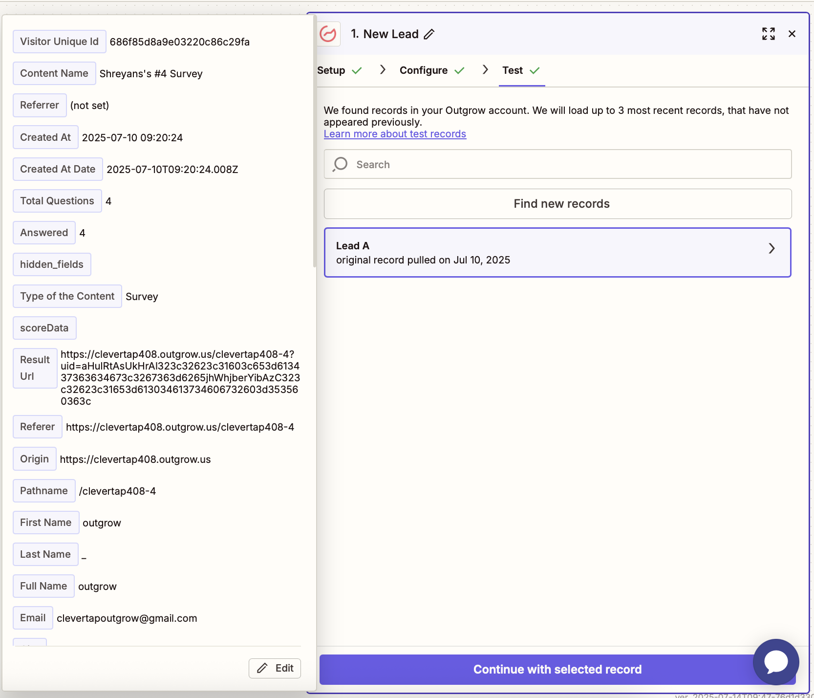Click the Last Name field label
Screen dimensions: 814x698
point(45,554)
